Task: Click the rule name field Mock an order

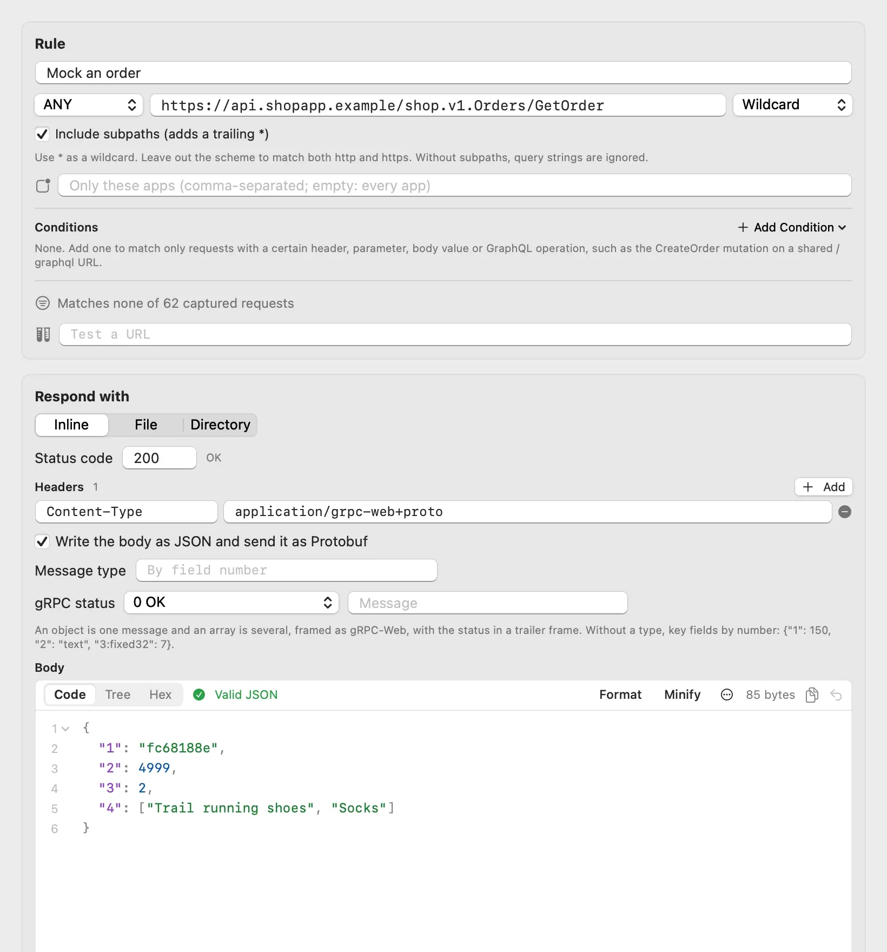Action: coord(444,72)
